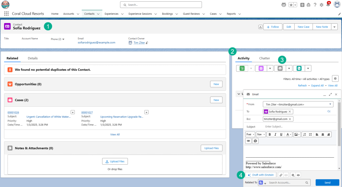Expand the Font dropdown in editor
This screenshot has height=187, width=342.
(250, 134)
